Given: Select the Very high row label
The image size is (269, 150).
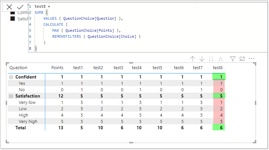Looking at the screenshot, I should tap(28, 122).
